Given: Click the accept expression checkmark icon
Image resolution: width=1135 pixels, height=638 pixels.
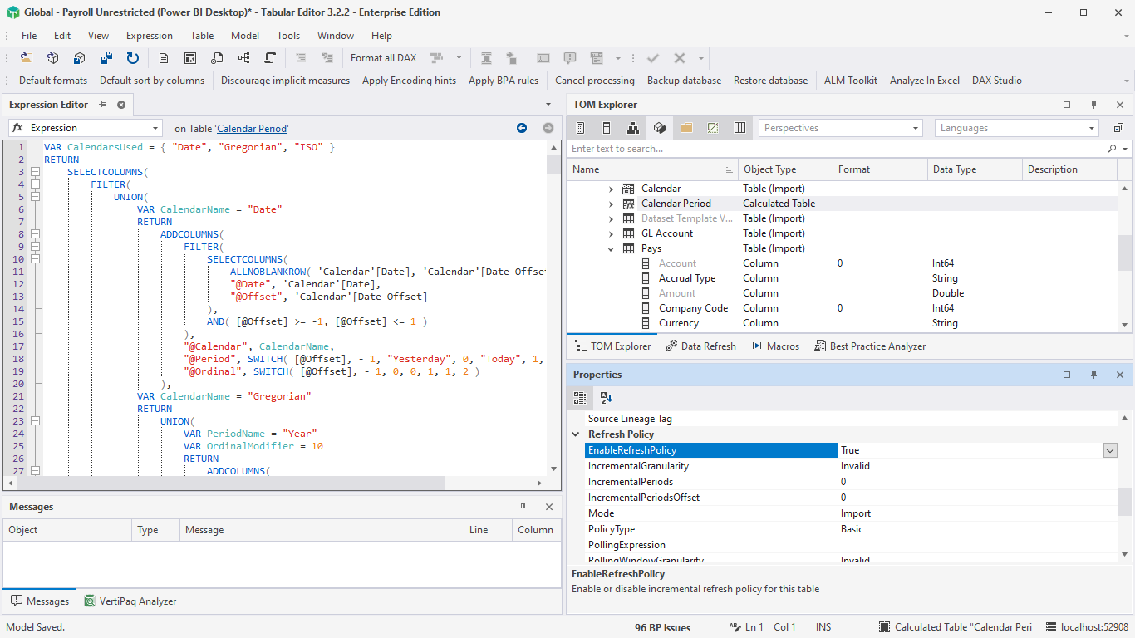Looking at the screenshot, I should (653, 58).
